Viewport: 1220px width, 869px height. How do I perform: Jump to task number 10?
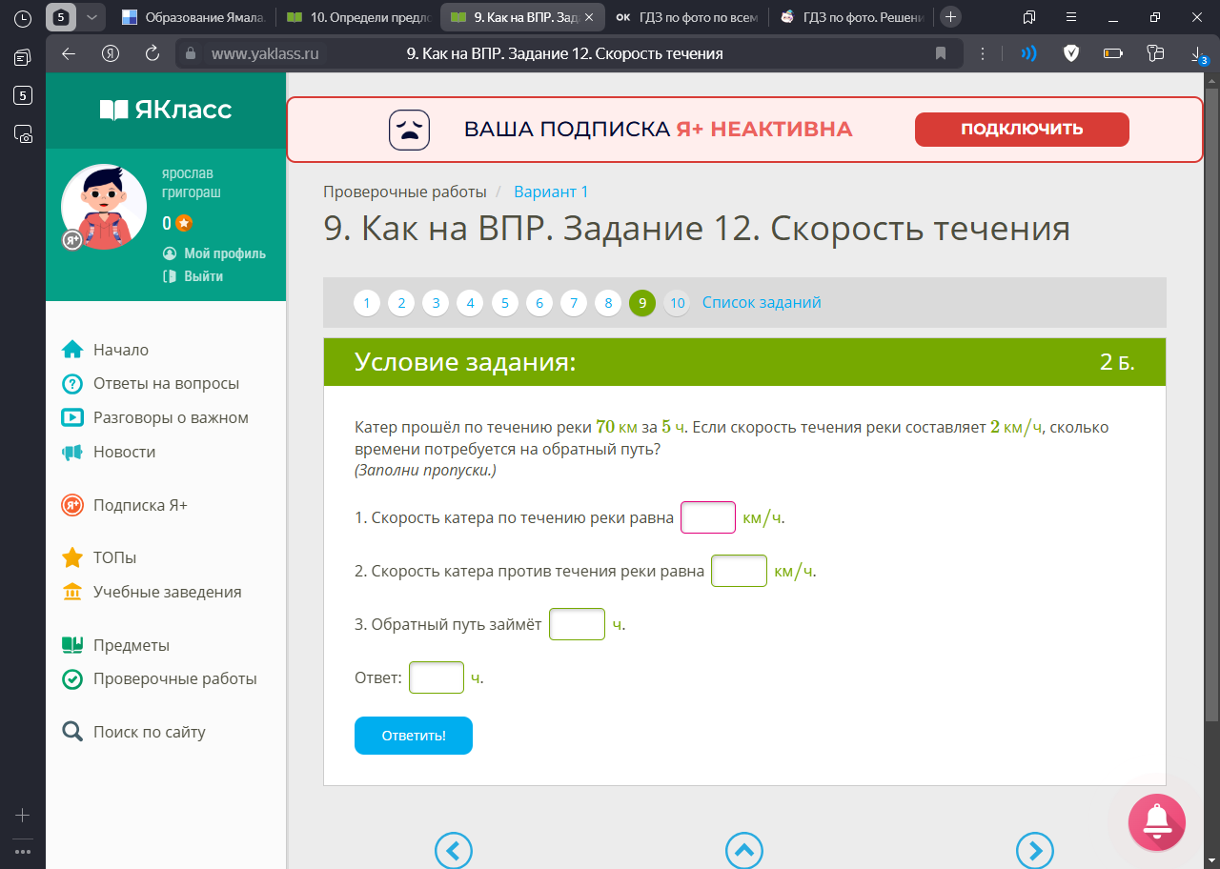click(677, 303)
